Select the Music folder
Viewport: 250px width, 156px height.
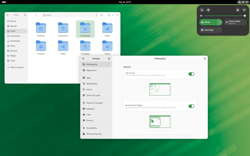(107, 29)
